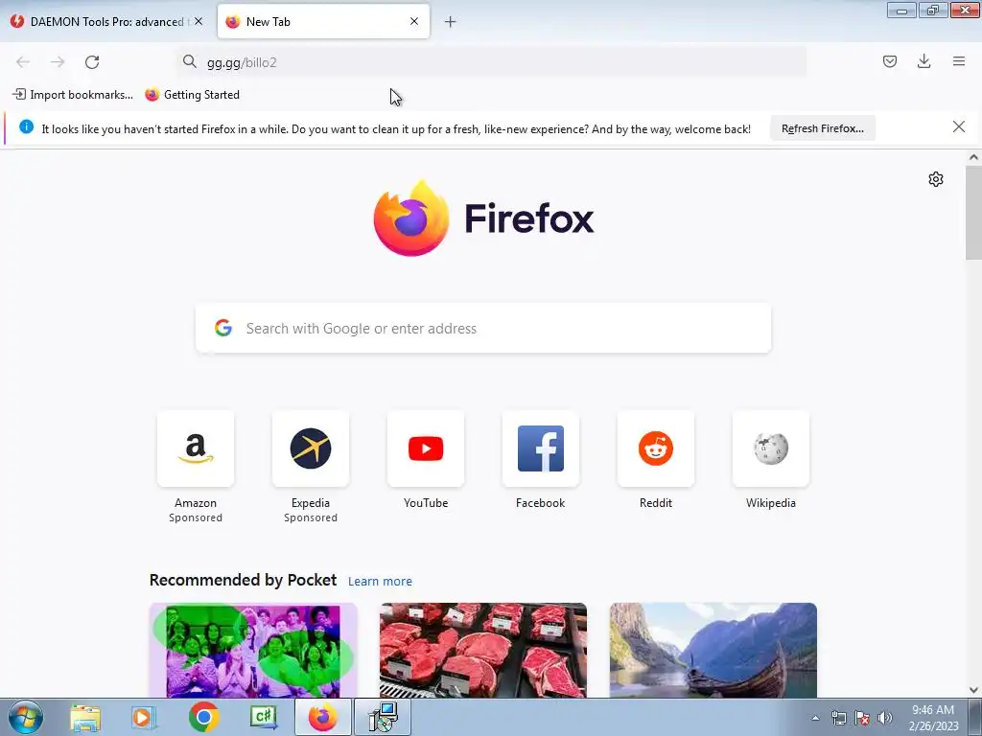Click the page vertical scrollbar thumb
Screen dimensions: 982x736
973,213
